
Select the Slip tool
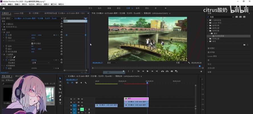click(60, 93)
